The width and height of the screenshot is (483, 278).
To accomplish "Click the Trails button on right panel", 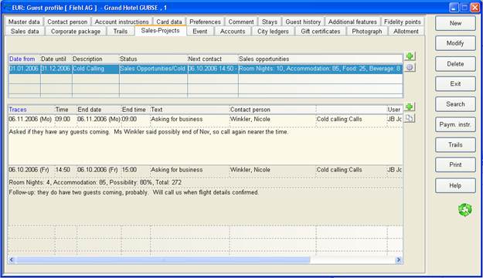I will (455, 144).
